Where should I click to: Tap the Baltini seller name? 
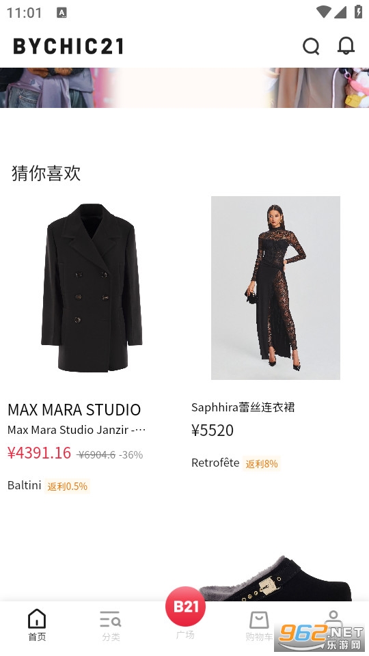point(25,485)
